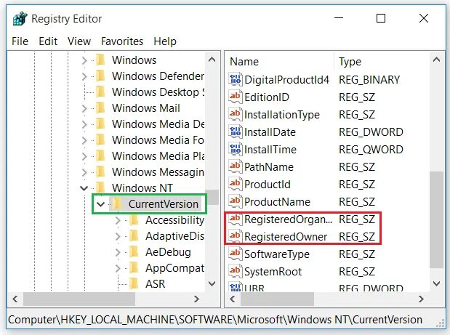The image size is (450, 335).
Task: Click values pane scroll right arrow
Action: (421, 299)
